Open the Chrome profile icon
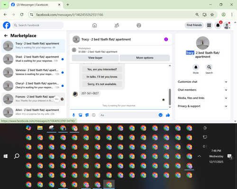 click(223, 15)
